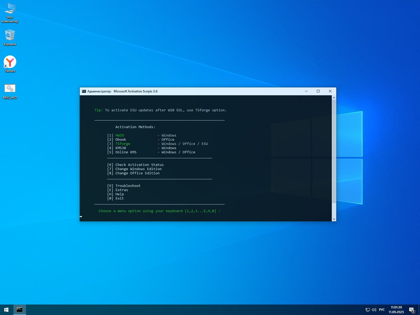420x315 pixels.
Task: Switch input language via РУС indicator
Action: (382, 310)
